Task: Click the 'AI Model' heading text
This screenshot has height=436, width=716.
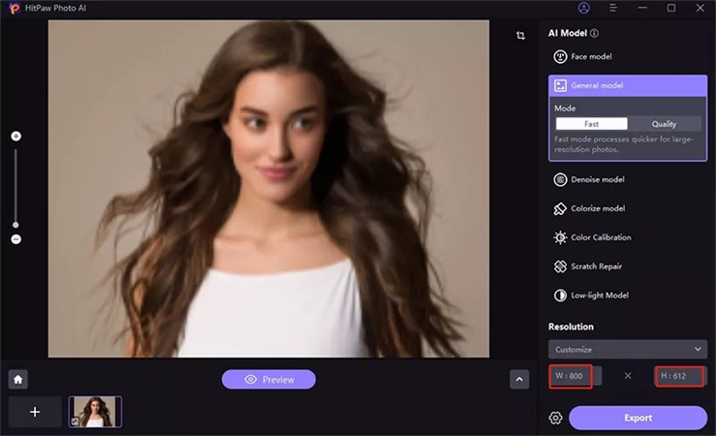Action: [568, 33]
